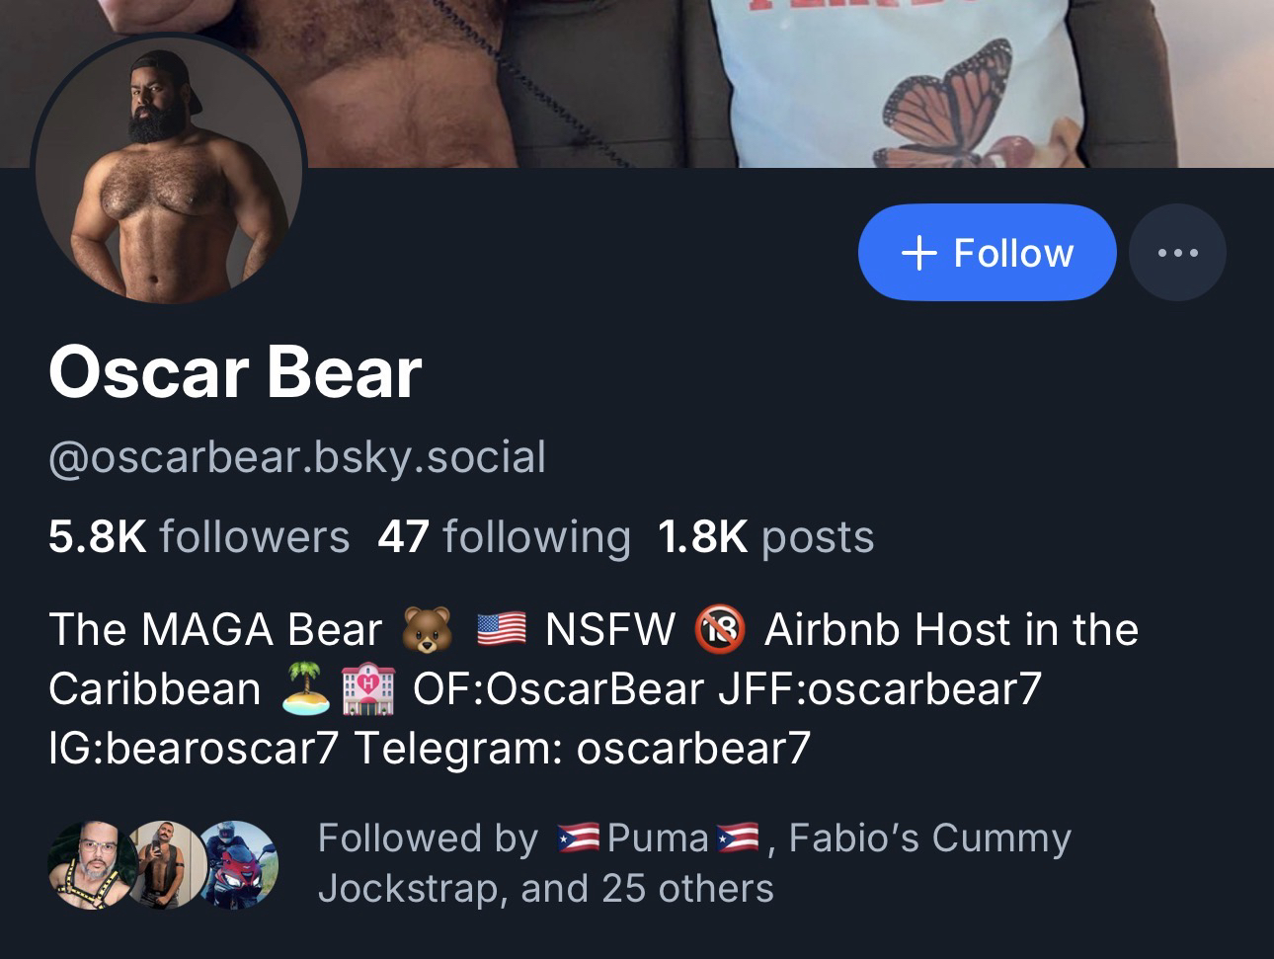Click the 'Airbnb Host in the' bio text
This screenshot has width=1274, height=959.
pyautogui.click(x=951, y=630)
